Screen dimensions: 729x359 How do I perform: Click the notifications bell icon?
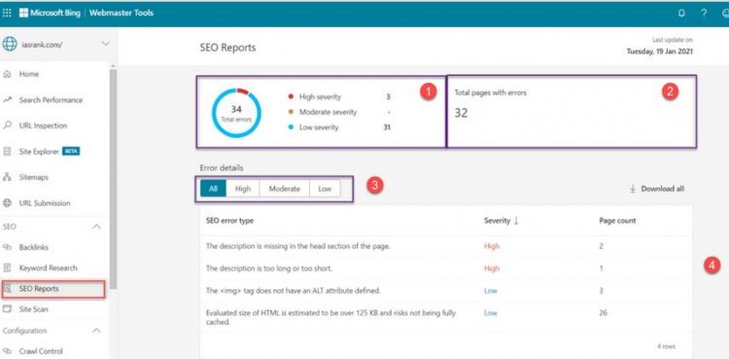pos(681,14)
